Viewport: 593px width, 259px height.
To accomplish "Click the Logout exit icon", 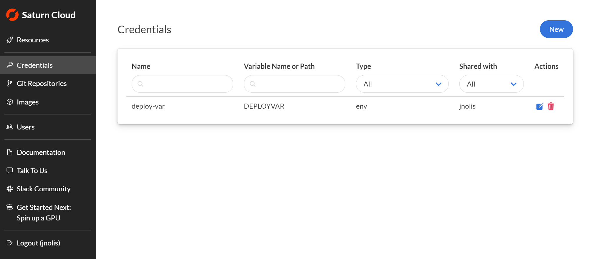I will tap(10, 243).
